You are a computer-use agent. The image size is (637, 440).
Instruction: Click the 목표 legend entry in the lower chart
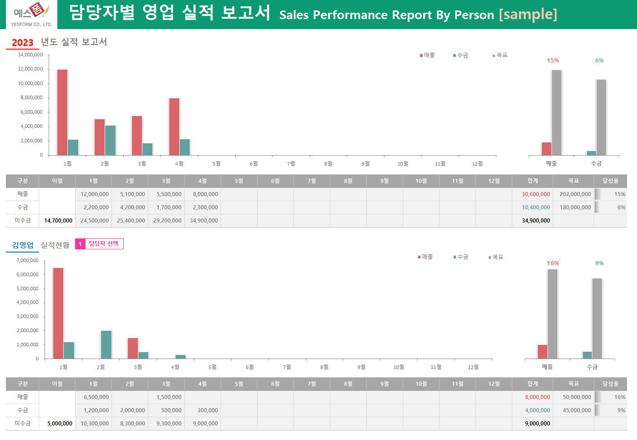496,257
